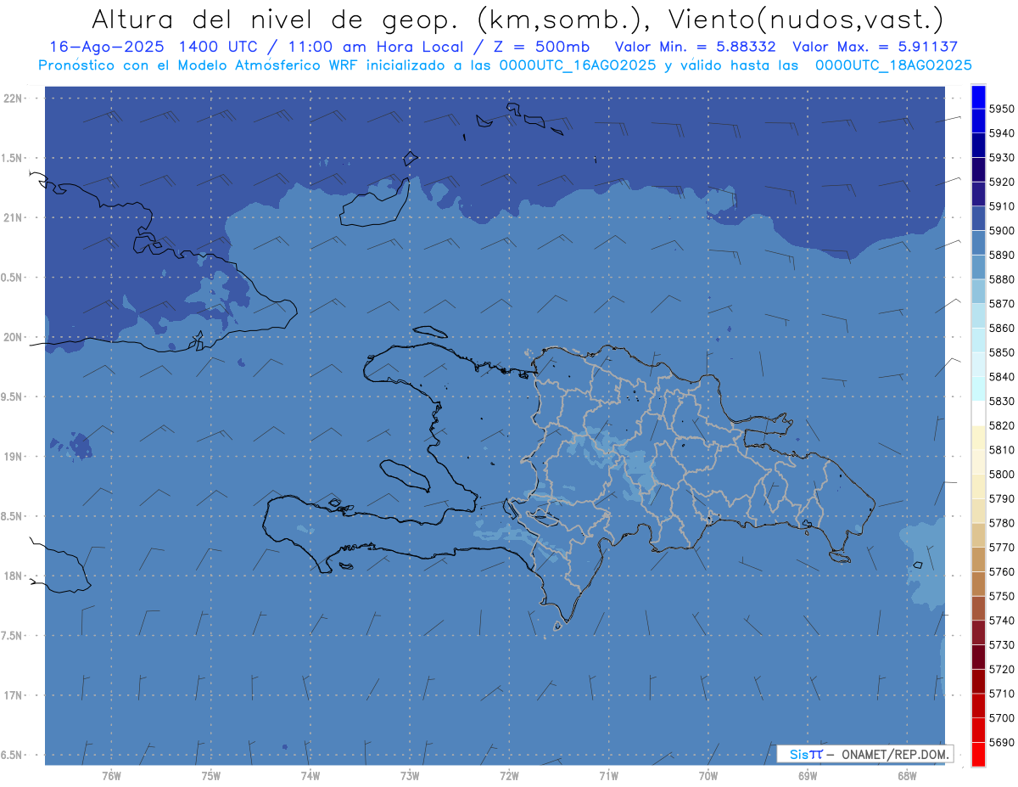Click the '5910' colorbar label
Image resolution: width=1018 pixels, height=787 pixels.
pos(1001,206)
